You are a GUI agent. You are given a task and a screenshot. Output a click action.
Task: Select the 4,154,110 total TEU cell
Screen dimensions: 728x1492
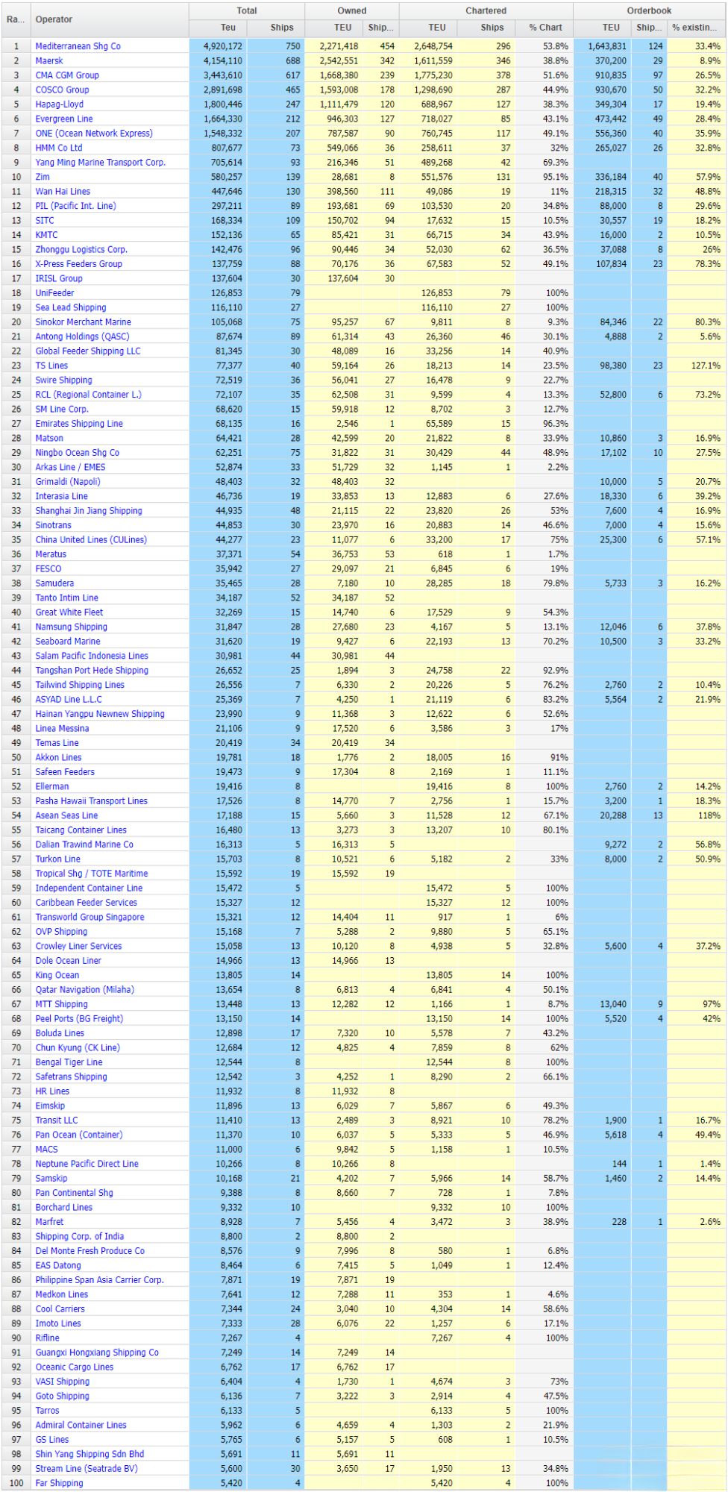218,61
